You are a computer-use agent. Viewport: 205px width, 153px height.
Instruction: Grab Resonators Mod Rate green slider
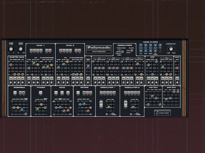pos(137,64)
